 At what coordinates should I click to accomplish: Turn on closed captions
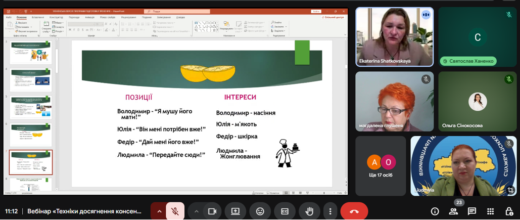click(285, 211)
